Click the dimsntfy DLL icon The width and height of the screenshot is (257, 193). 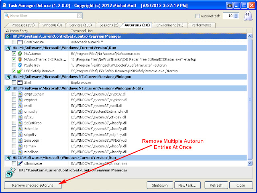point(20,112)
